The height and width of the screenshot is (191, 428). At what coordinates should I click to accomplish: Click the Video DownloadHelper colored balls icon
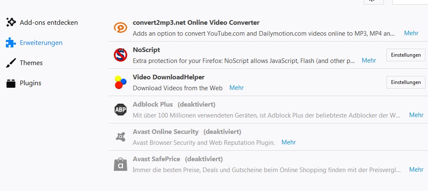pyautogui.click(x=120, y=82)
